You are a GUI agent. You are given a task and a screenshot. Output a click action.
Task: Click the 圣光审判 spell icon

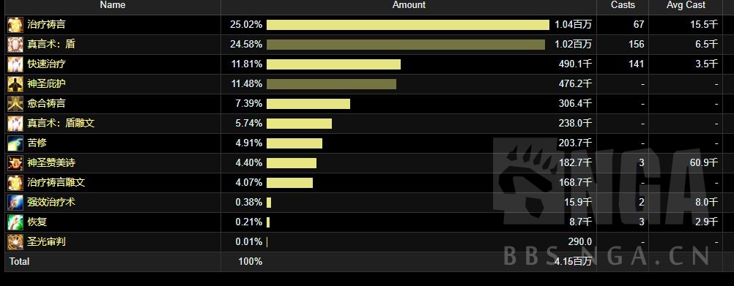(15, 242)
